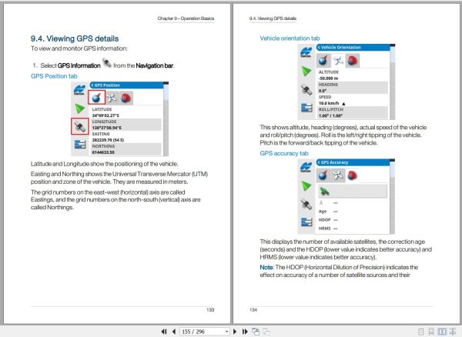This screenshot has width=462, height=337.
Task: Click the bold 'Note:' label
Action: 267,267
